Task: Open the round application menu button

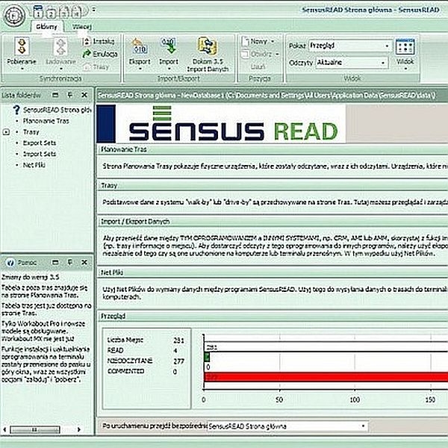Action: (x=13, y=16)
